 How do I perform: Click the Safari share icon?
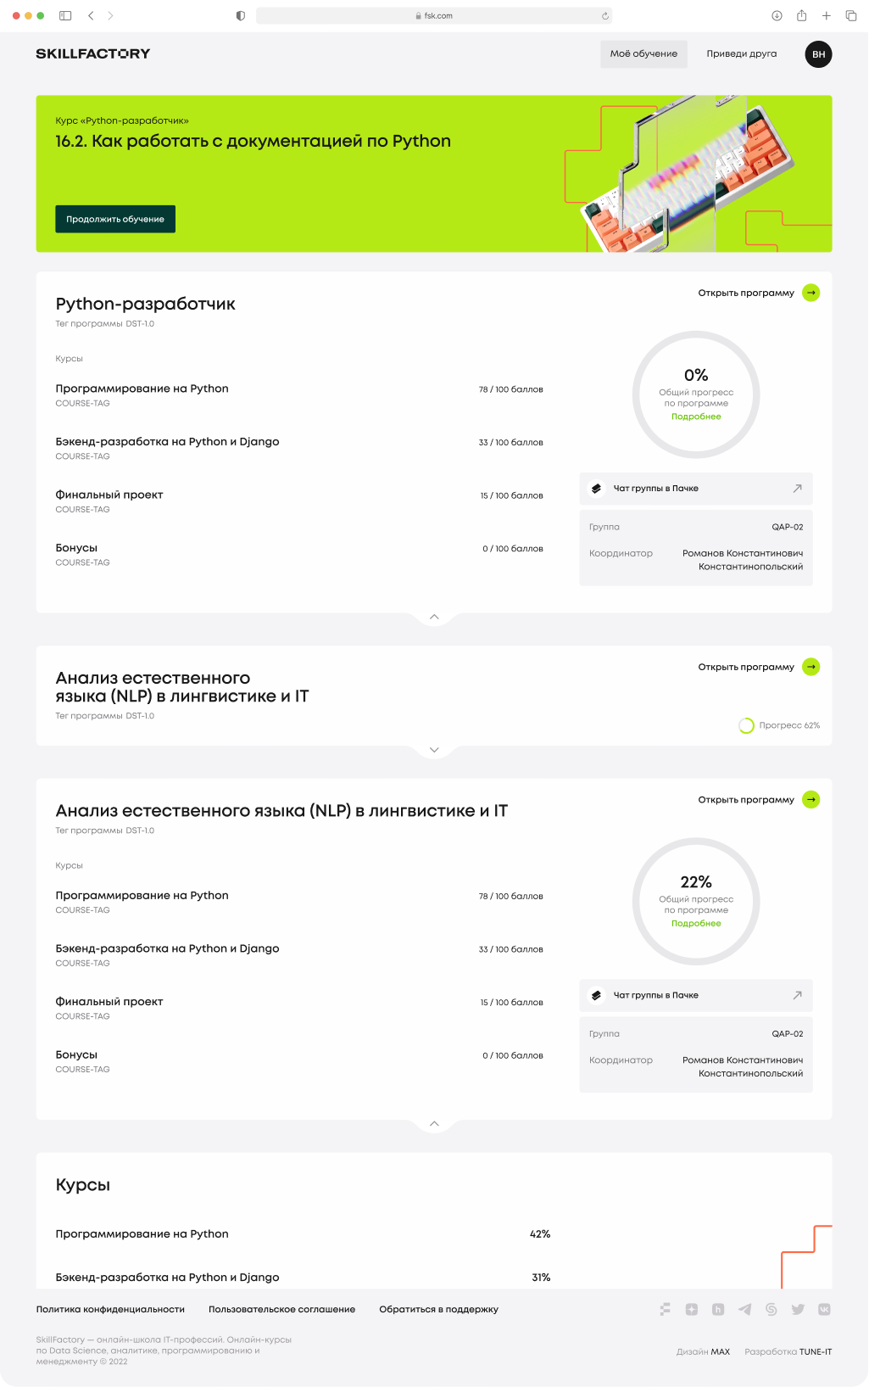[x=801, y=15]
